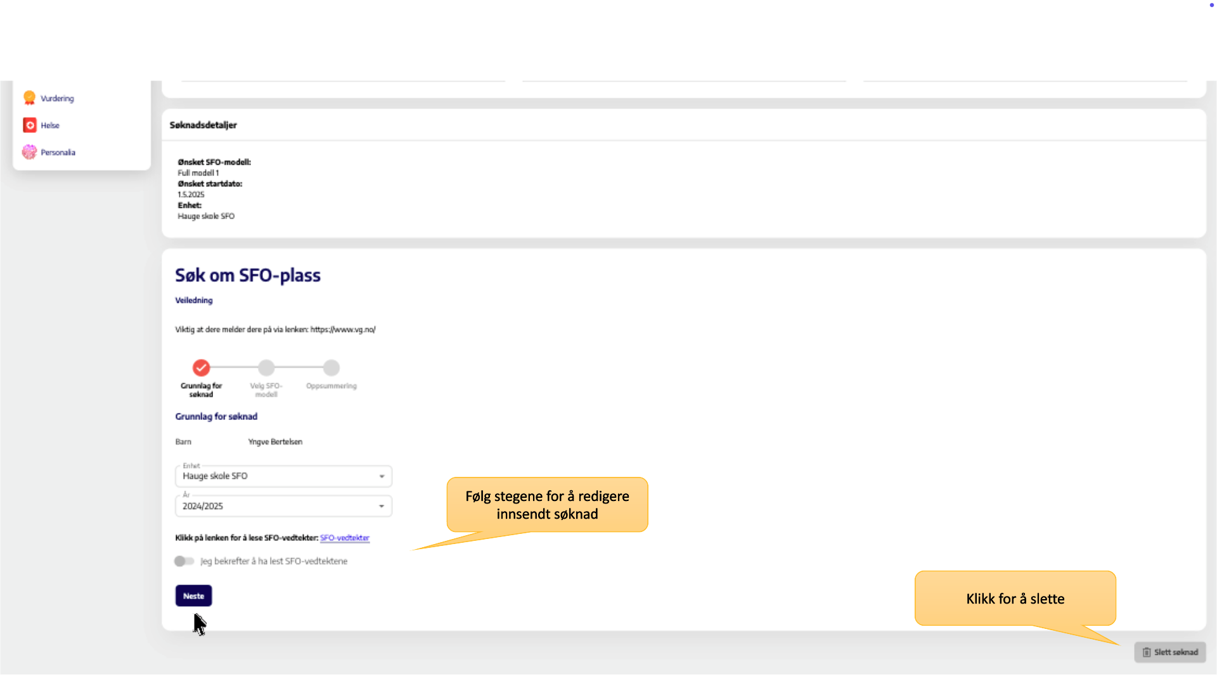Toggle the SFO-vedtektene confirmation switch
The width and height of the screenshot is (1217, 684).
click(184, 561)
